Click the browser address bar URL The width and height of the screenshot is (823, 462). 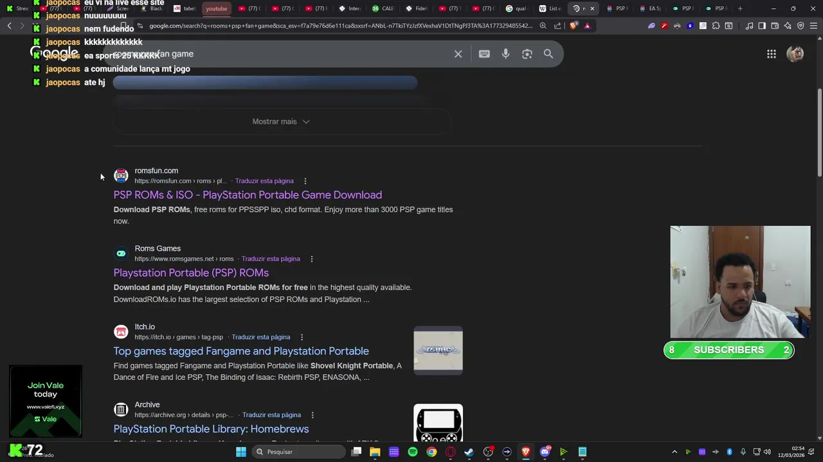click(x=341, y=26)
